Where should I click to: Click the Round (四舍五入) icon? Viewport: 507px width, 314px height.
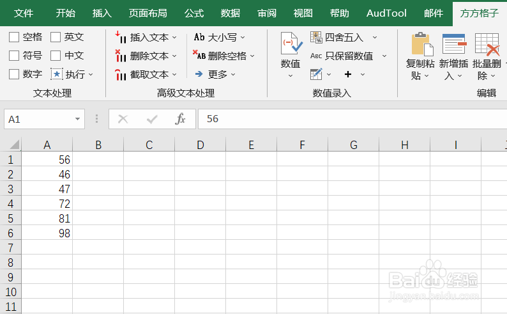click(316, 37)
